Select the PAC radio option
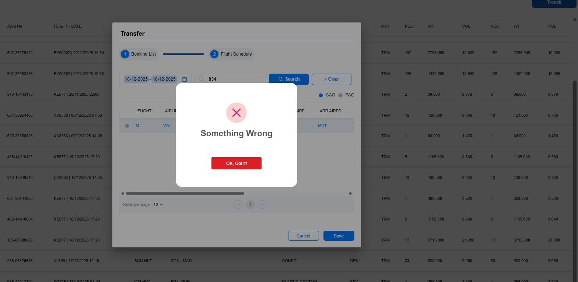578x282 pixels. 340,95
